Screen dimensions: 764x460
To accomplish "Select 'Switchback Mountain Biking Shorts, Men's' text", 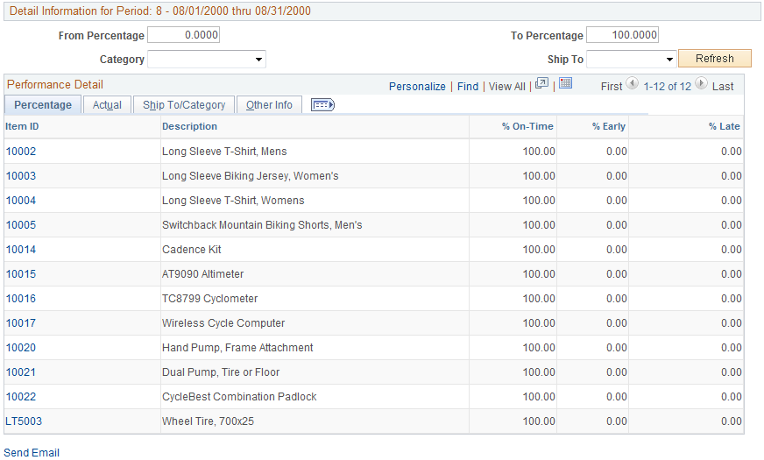I will click(262, 225).
